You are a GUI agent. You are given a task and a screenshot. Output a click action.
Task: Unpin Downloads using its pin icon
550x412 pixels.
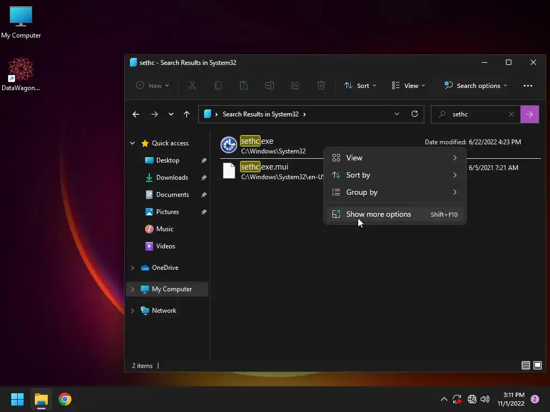pos(204,178)
